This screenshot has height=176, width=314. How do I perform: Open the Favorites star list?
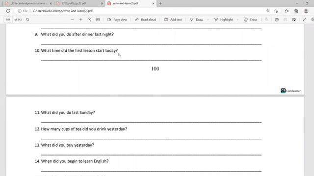pyautogui.click(x=287, y=11)
